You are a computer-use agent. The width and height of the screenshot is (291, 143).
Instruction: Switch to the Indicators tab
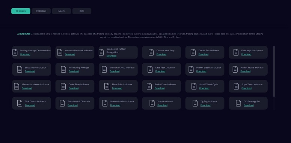[41, 11]
